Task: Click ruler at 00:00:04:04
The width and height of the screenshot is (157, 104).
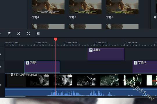Action: (x=41, y=42)
